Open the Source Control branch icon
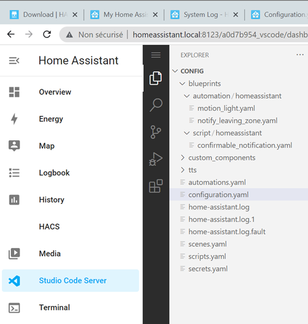The width and height of the screenshot is (308, 324). 156,132
